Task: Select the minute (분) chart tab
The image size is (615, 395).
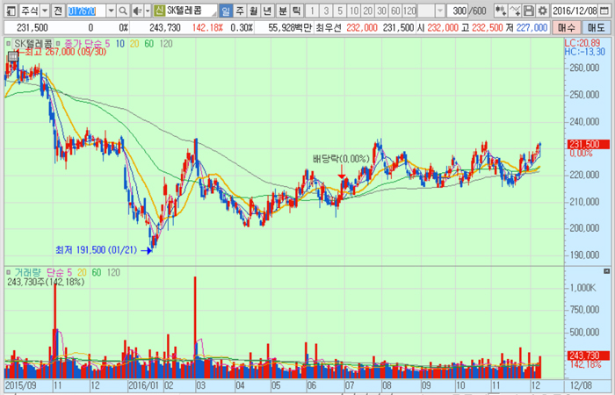Action: click(282, 11)
